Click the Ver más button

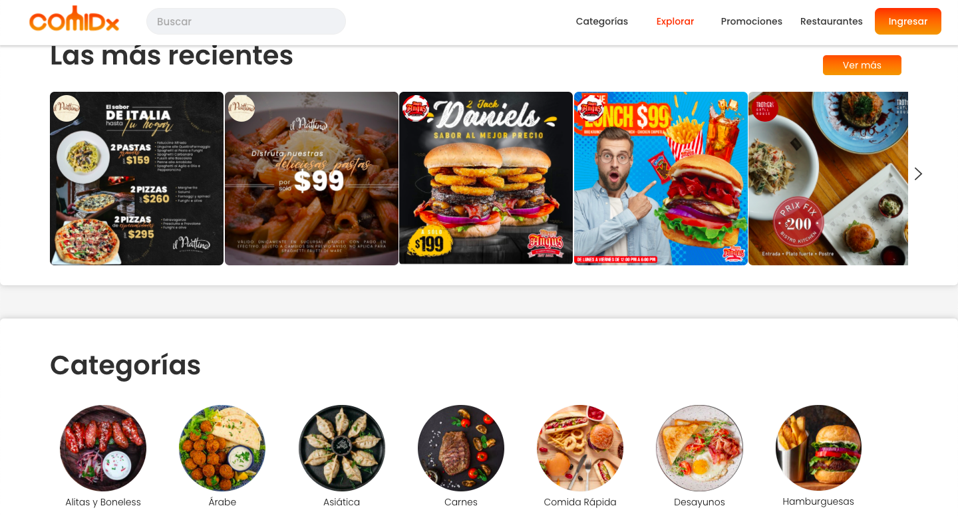point(862,65)
